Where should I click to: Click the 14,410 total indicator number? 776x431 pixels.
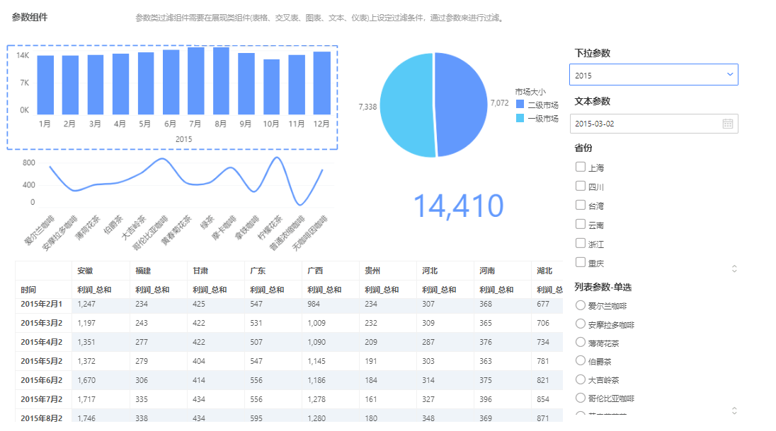458,206
